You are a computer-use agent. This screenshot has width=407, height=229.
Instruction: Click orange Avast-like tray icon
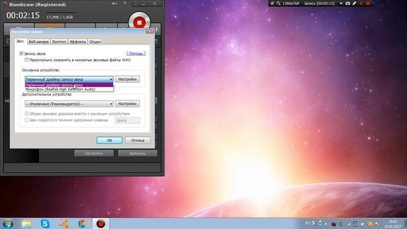pyautogui.click(x=369, y=224)
